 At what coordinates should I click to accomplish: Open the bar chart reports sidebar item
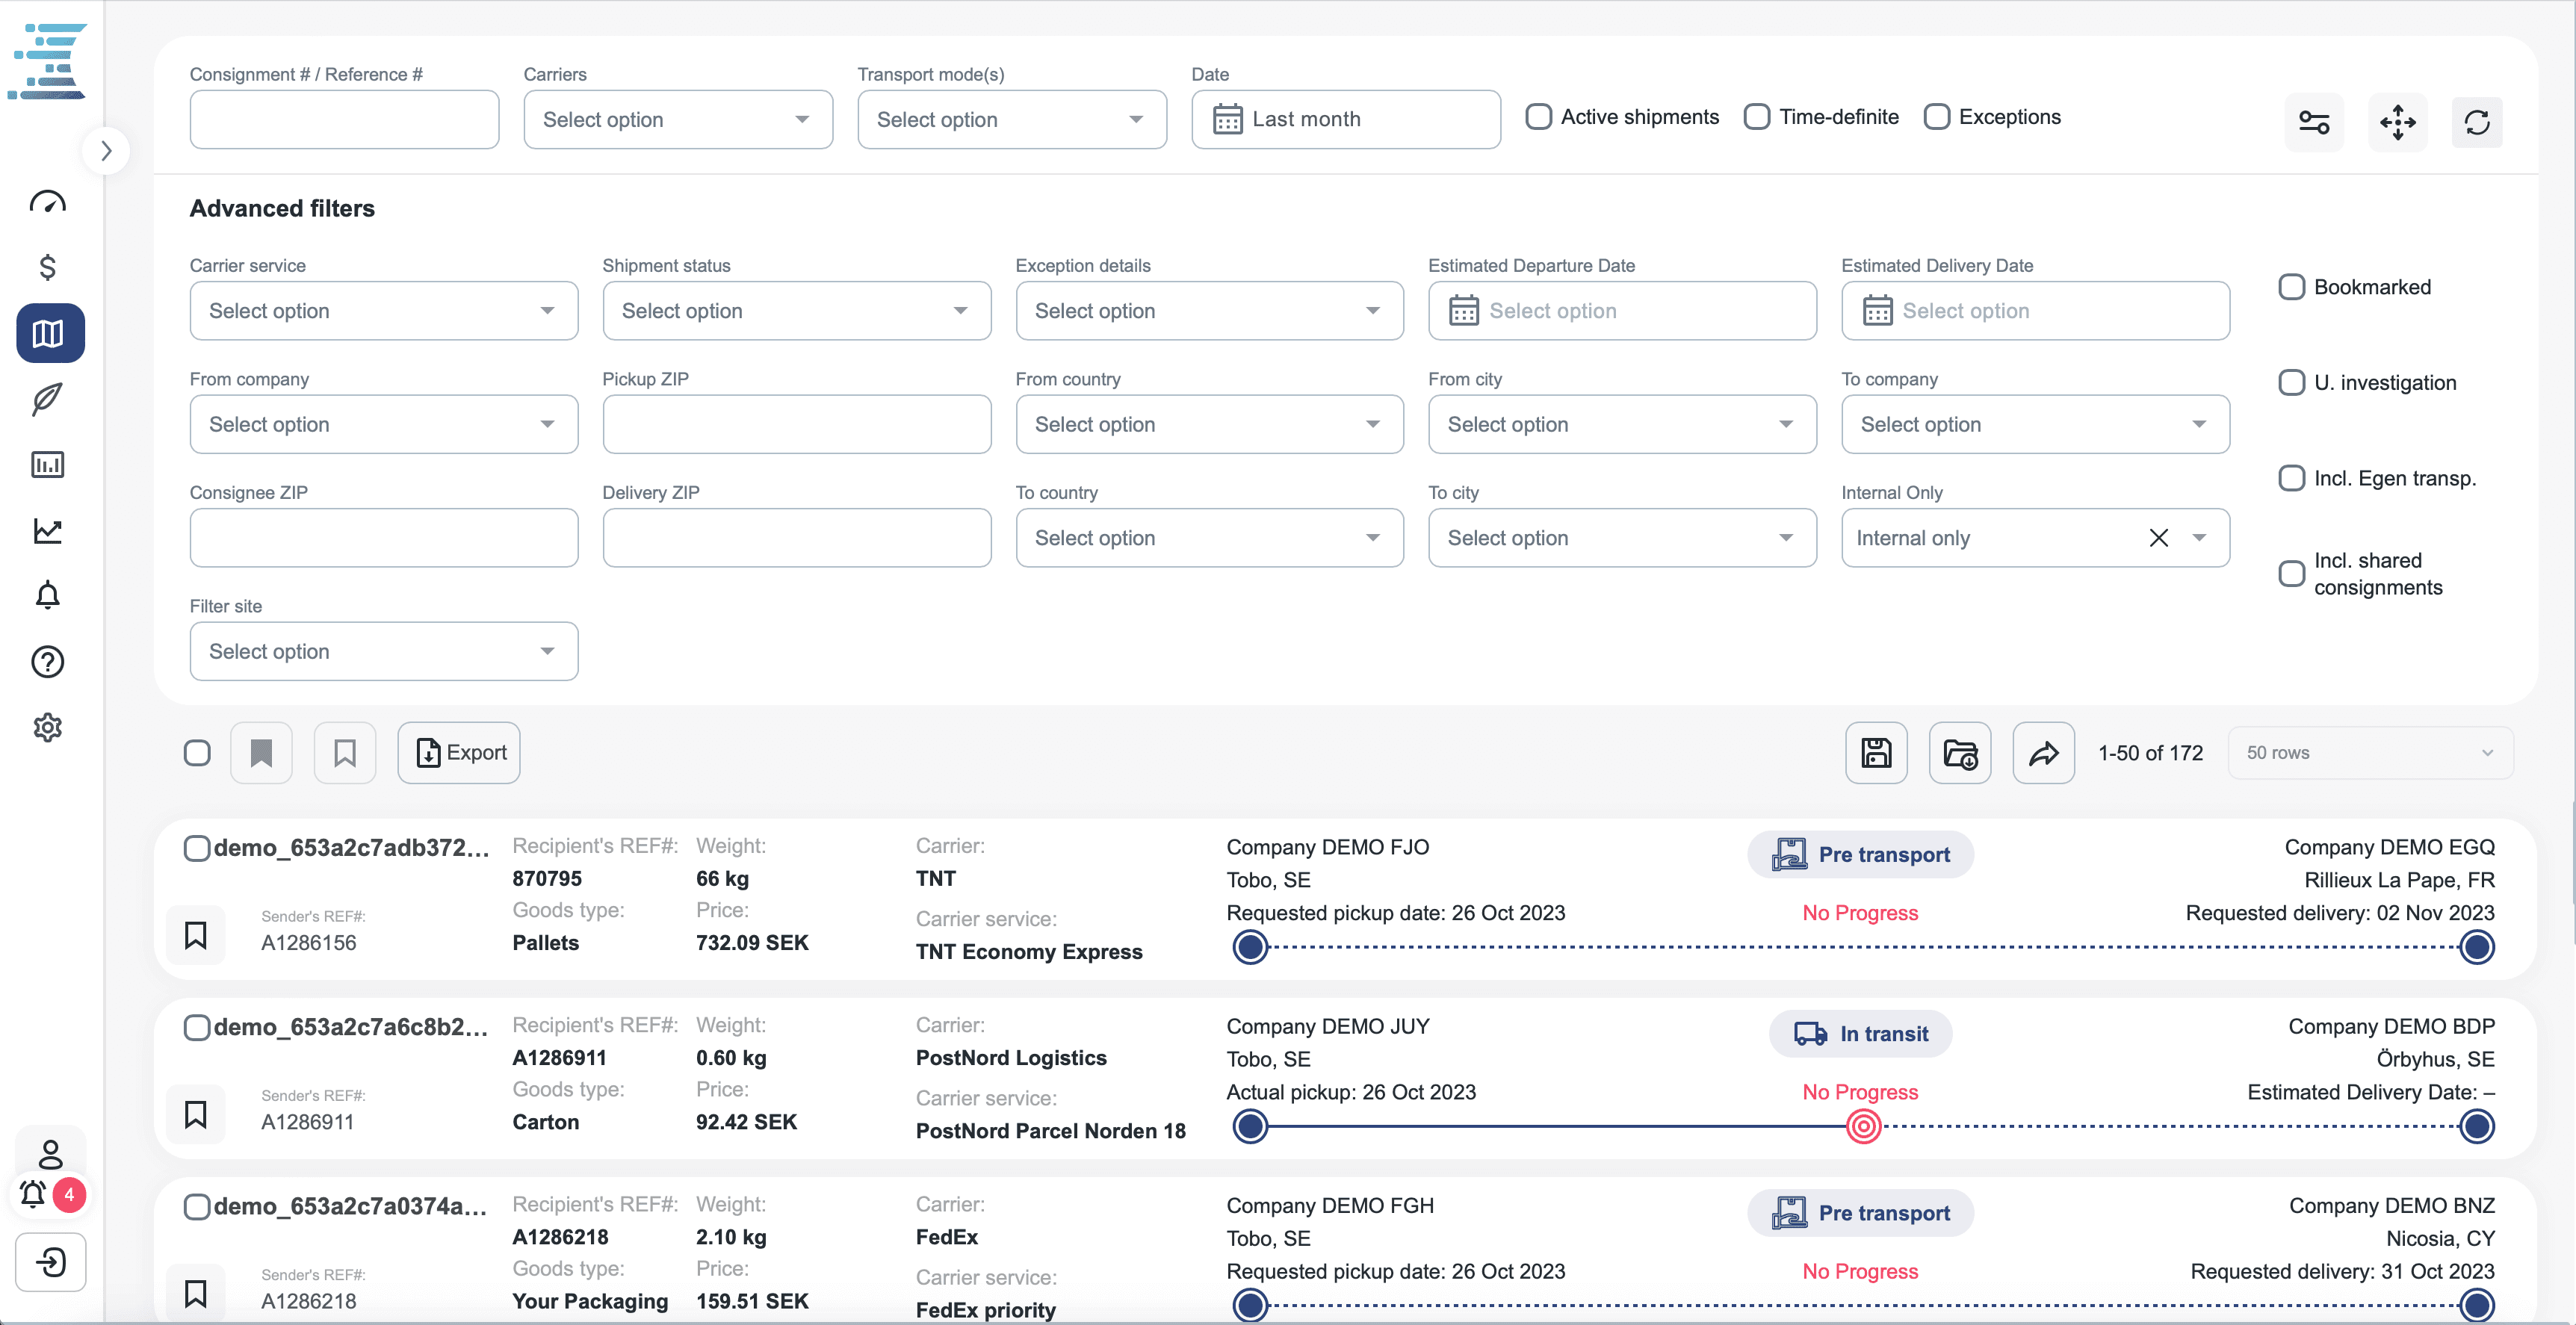click(x=48, y=465)
